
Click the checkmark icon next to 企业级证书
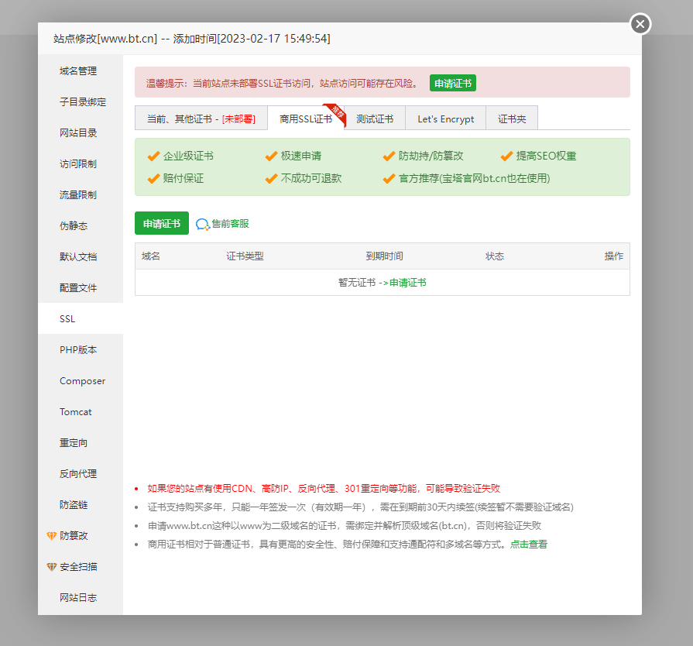153,156
